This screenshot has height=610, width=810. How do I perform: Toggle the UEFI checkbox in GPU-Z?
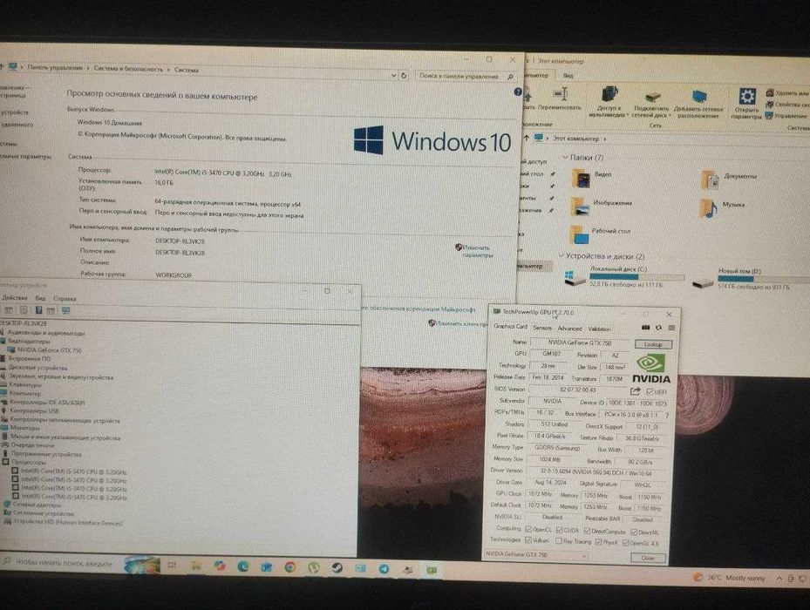[x=650, y=391]
